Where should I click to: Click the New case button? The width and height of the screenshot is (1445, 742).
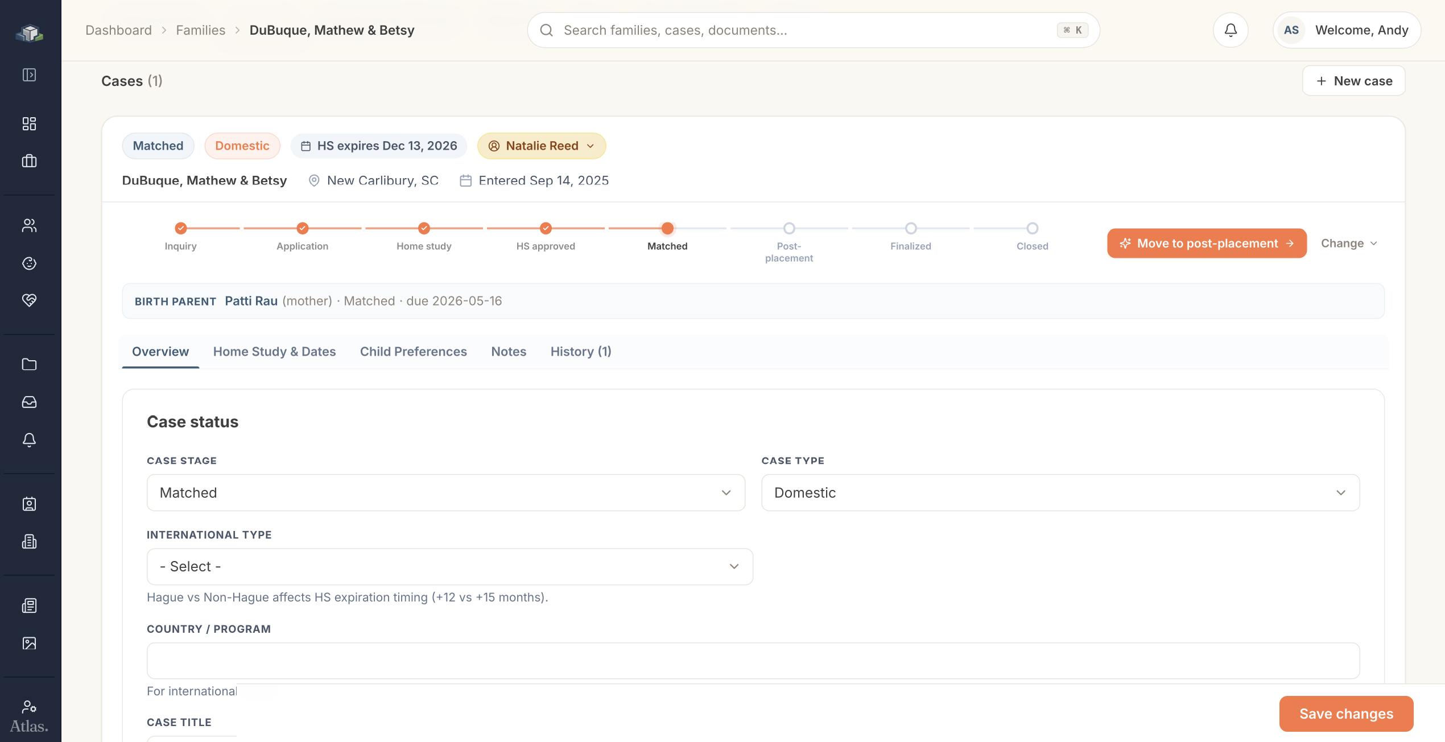click(x=1354, y=81)
